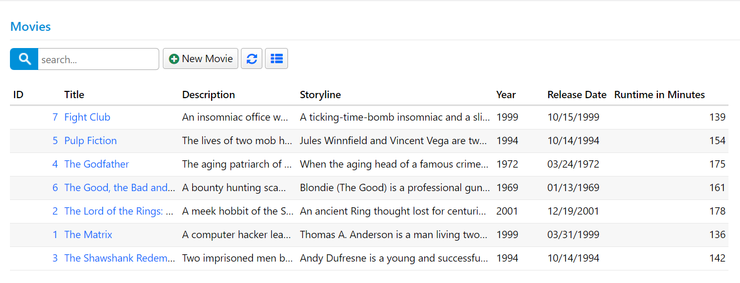Viewport: 740px width, 283px height.
Task: Click runtime value 136
Action: (717, 234)
